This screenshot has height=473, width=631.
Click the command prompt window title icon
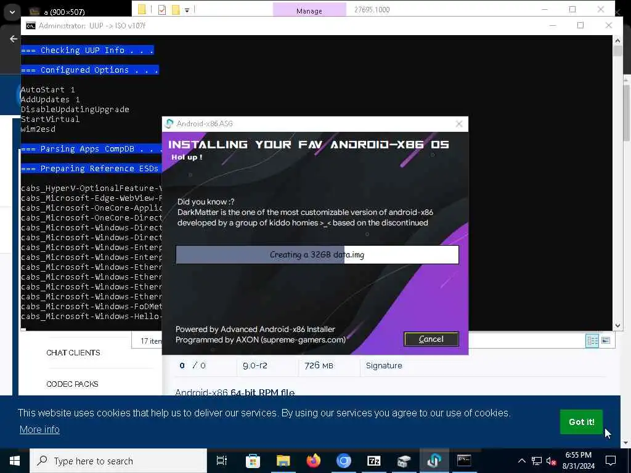(x=31, y=26)
